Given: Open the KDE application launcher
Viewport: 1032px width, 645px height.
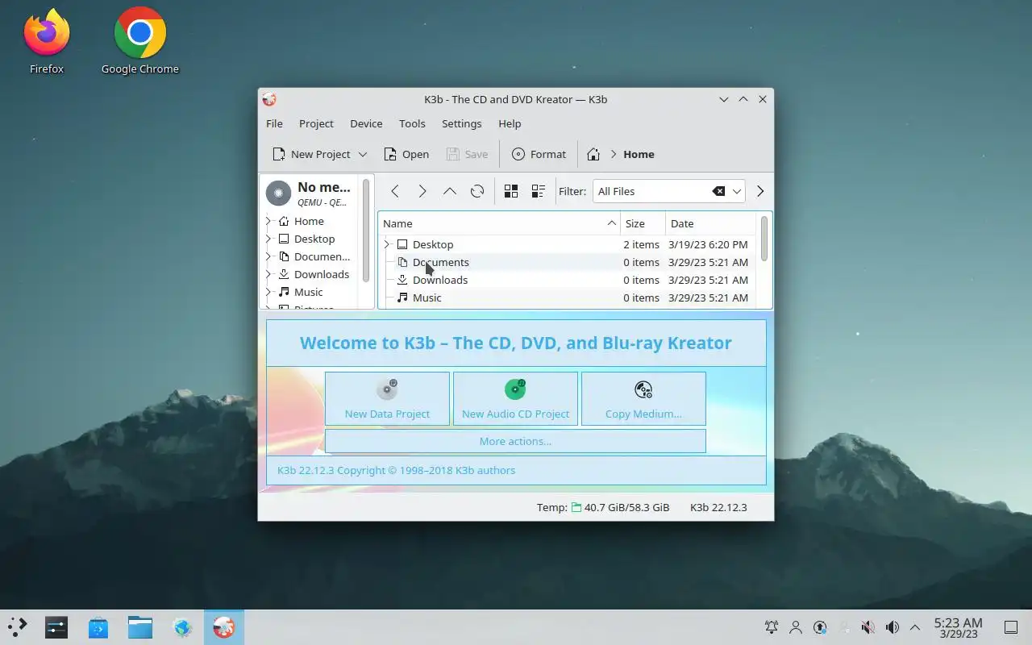Looking at the screenshot, I should [x=17, y=627].
